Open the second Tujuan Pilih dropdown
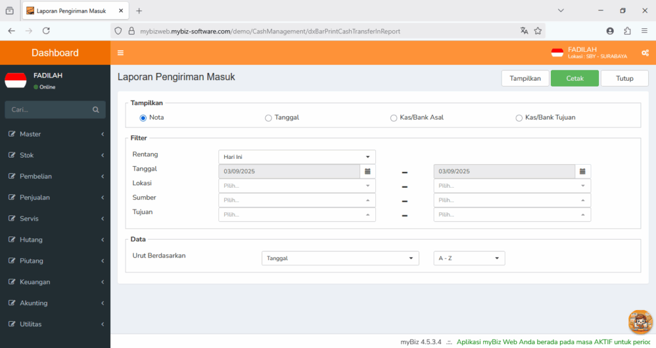656x348 pixels. (x=512, y=215)
